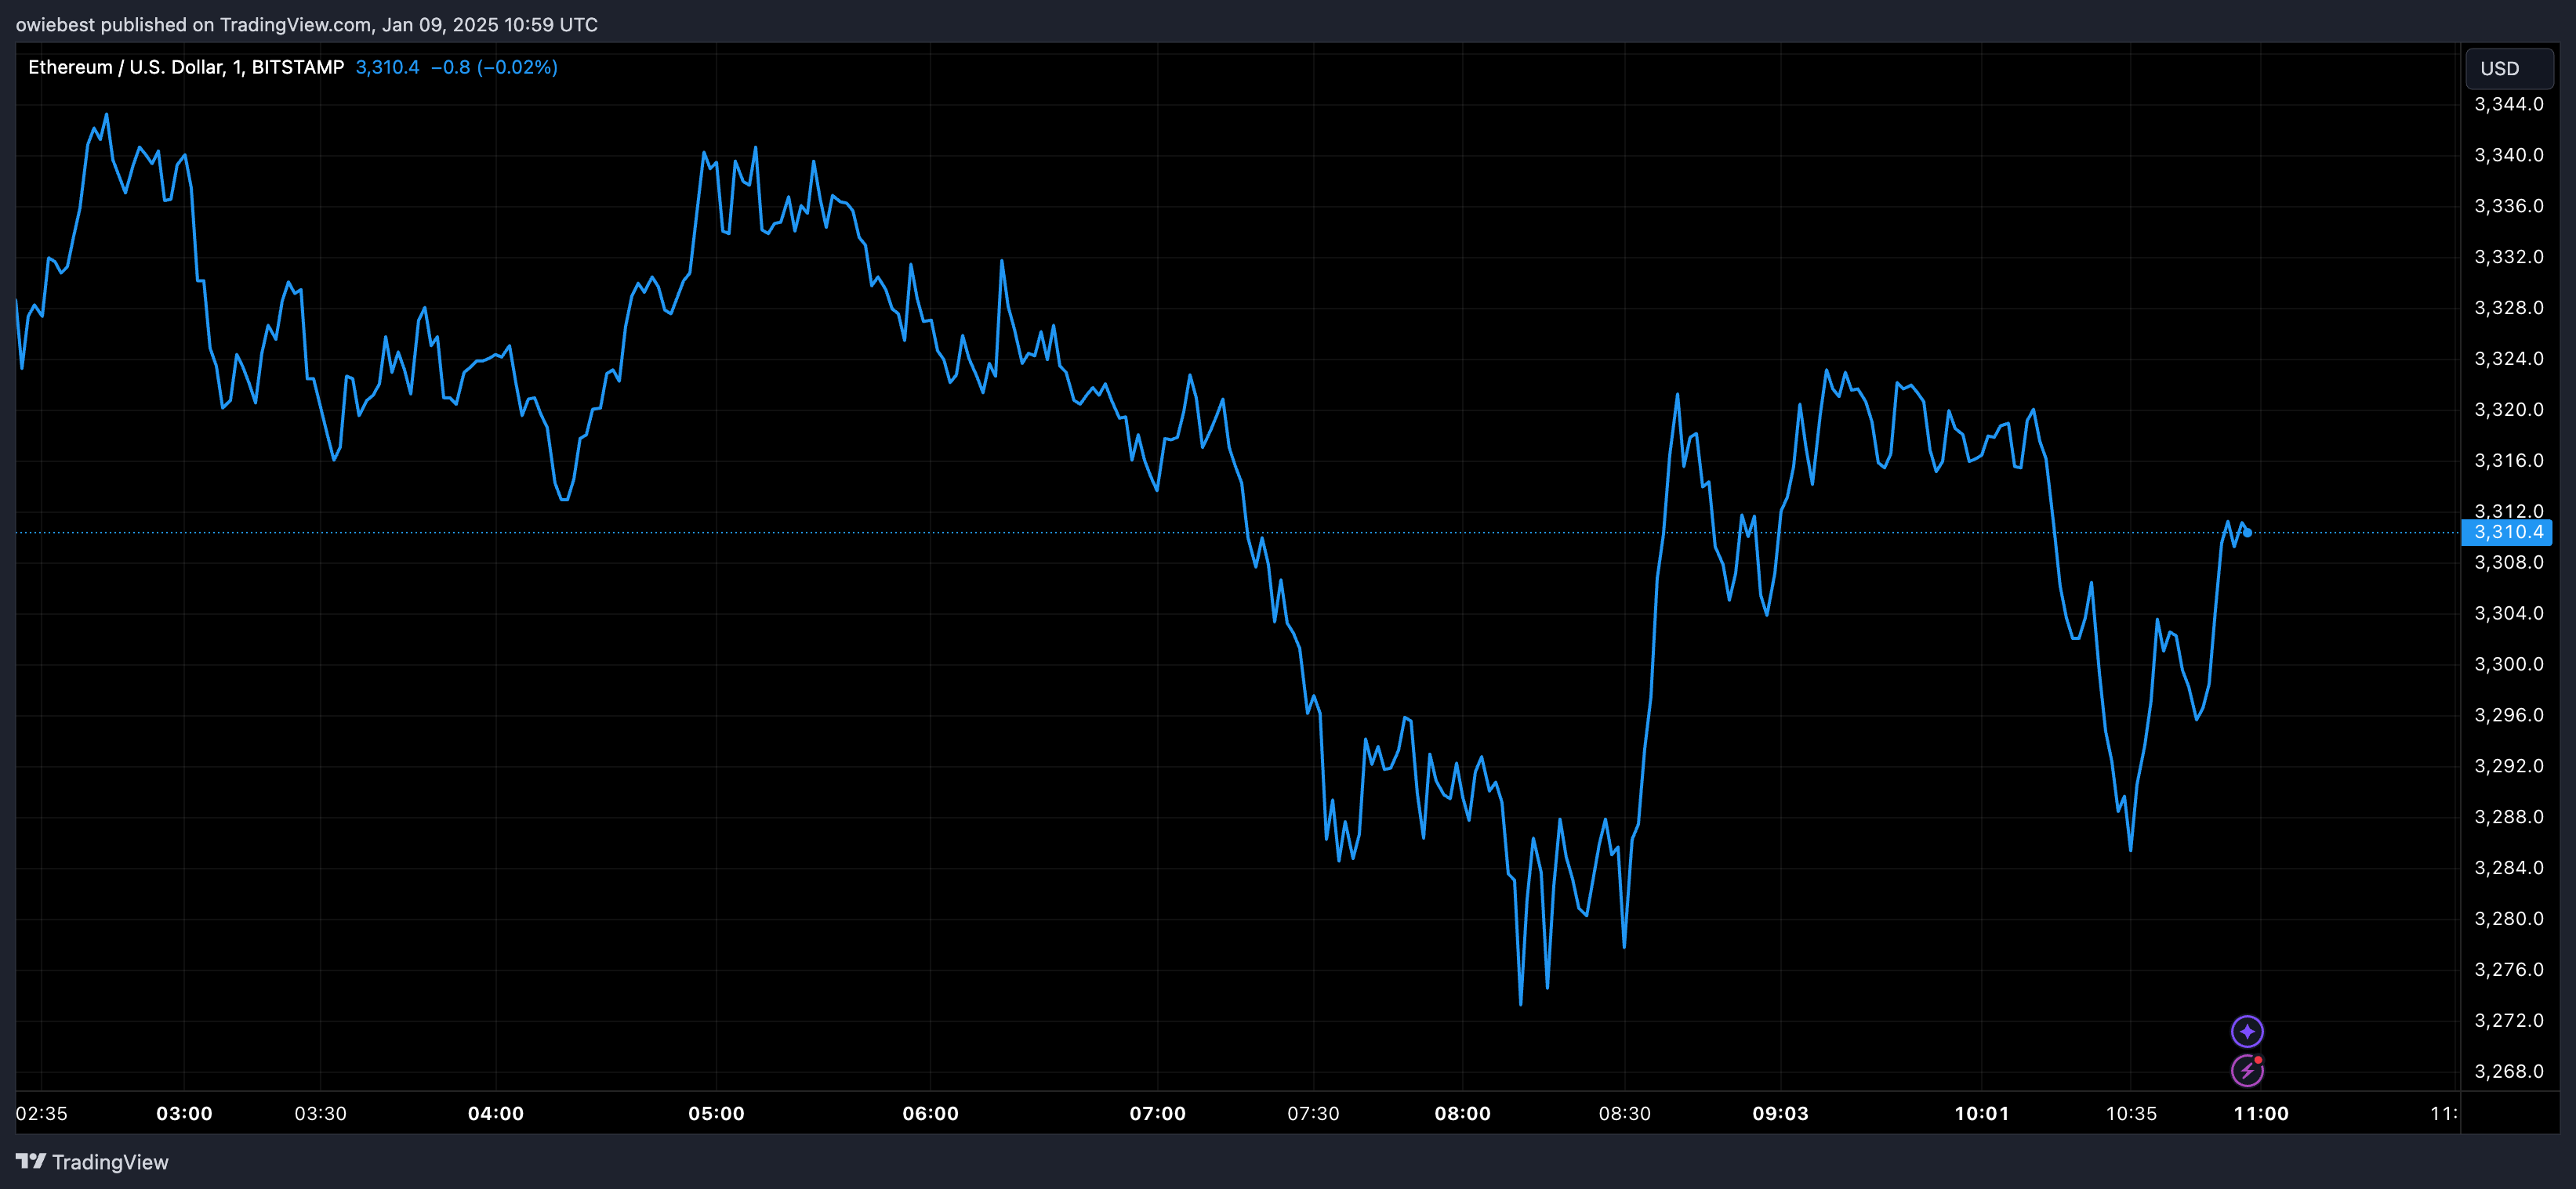Click the header text 'owiebest published on TradingView.com'
Image resolution: width=2576 pixels, height=1189 pixels.
tap(194, 24)
